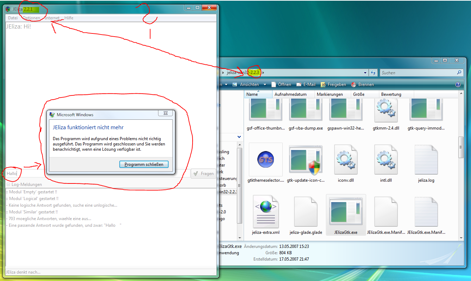Click the JEliza app icon in title bar
471x281 pixels.
click(8, 9)
